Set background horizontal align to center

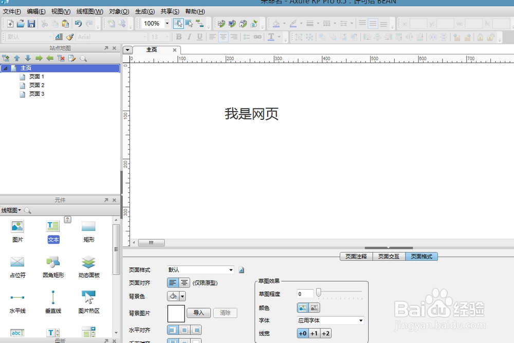(184, 330)
